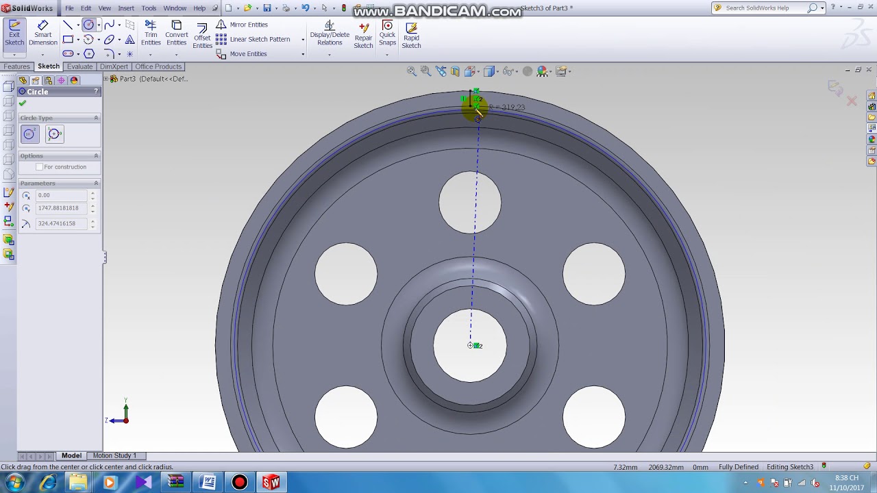Screen dimensions: 877x493
Task: Open the Edit menu
Action: (x=86, y=8)
